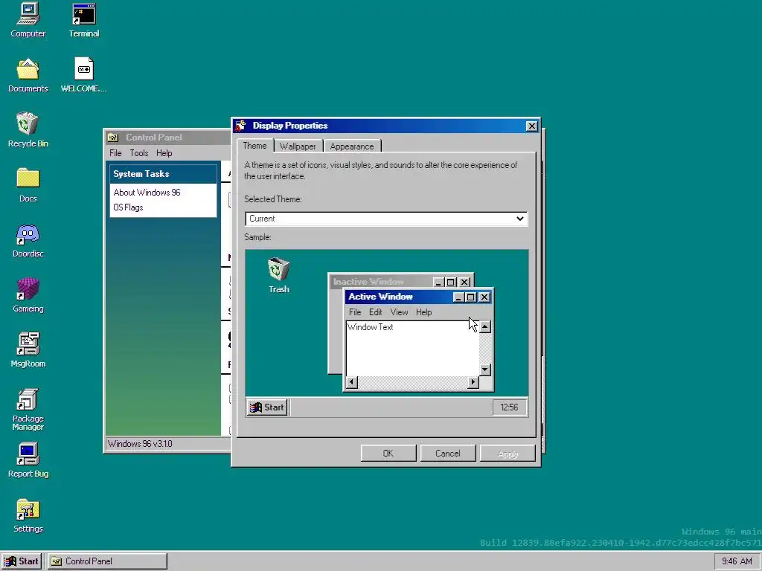The width and height of the screenshot is (762, 571).
Task: Open the Tools menu in Control Panel
Action: click(x=139, y=153)
